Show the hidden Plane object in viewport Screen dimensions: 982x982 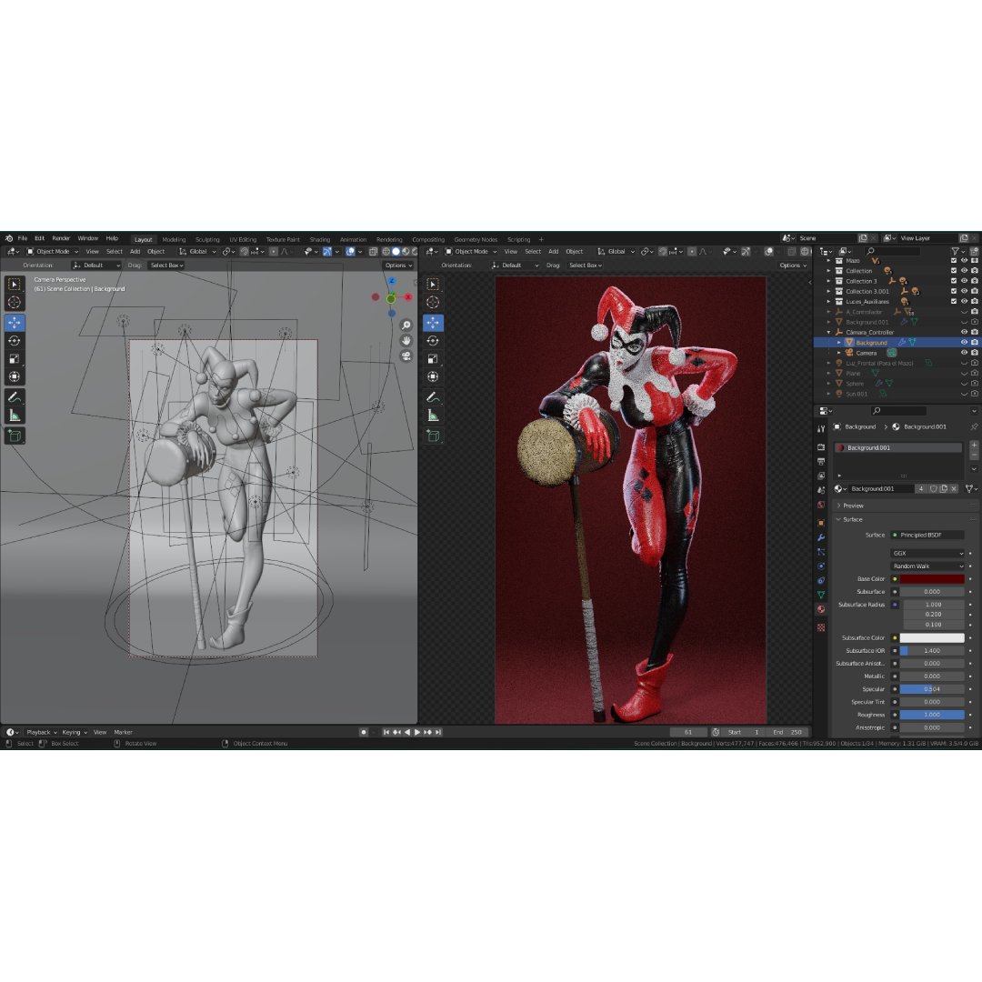tap(965, 374)
